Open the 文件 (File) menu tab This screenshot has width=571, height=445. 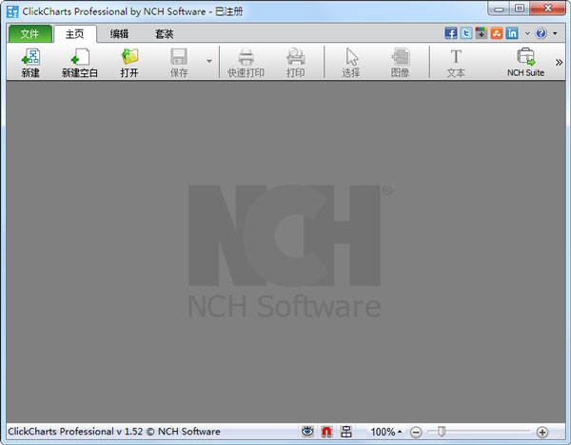(x=30, y=33)
